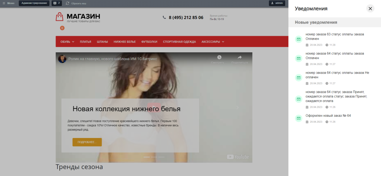Open the cart counter badge showing 0
The image size is (381, 176).
62,28
